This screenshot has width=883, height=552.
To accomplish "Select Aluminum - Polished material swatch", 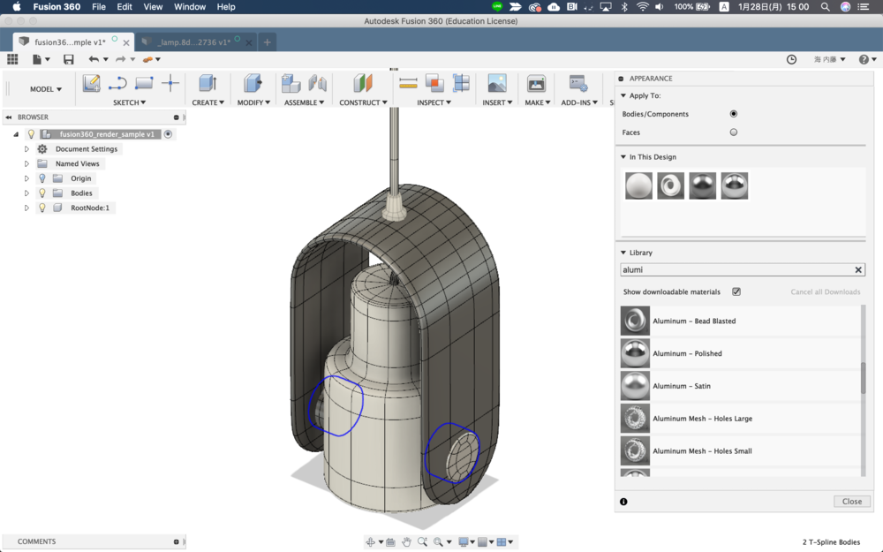I will tap(635, 353).
